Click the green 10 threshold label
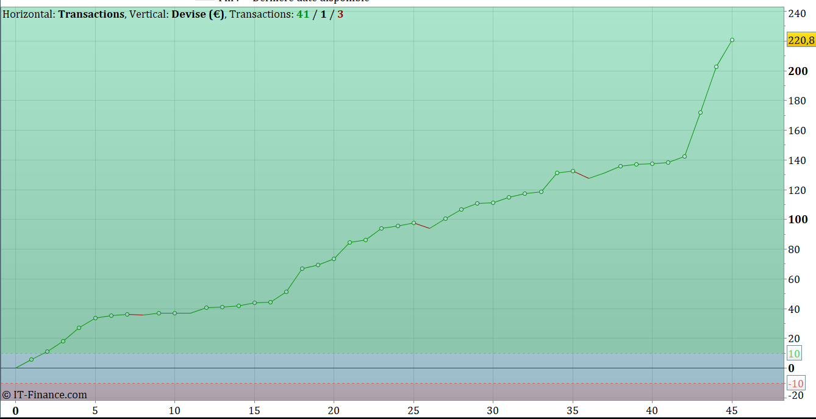This screenshot has width=816, height=419. (794, 354)
